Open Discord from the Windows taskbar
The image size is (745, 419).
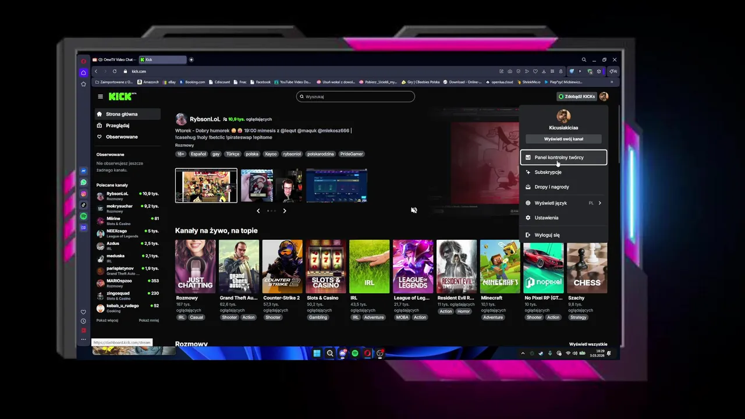343,353
